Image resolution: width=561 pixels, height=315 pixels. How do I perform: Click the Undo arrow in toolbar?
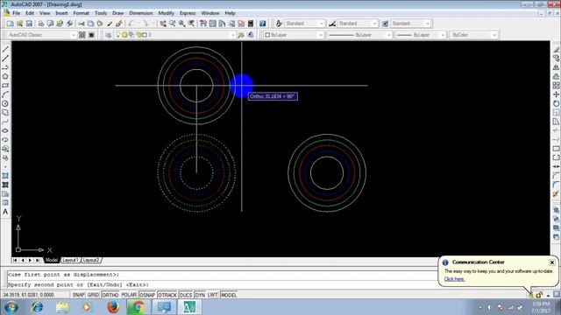(x=131, y=24)
